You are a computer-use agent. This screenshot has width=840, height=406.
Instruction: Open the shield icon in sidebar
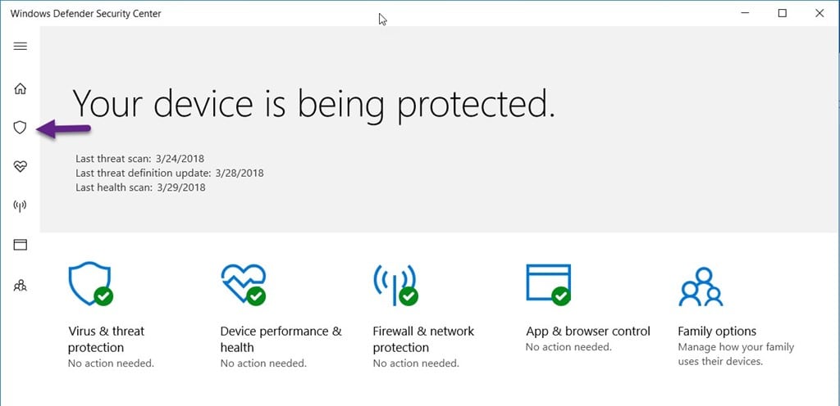click(20, 127)
